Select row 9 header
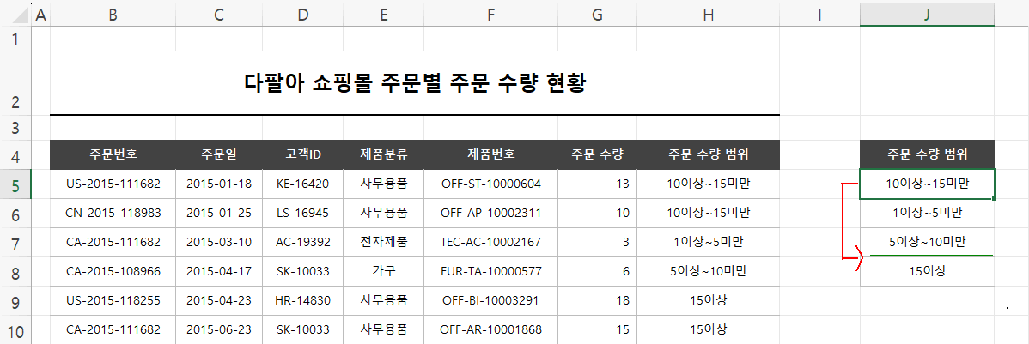The width and height of the screenshot is (1029, 344). pyautogui.click(x=15, y=301)
